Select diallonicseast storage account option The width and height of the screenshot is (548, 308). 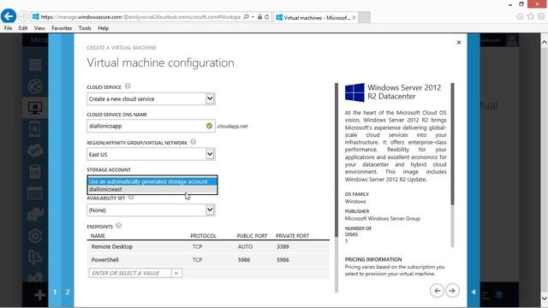[152, 189]
